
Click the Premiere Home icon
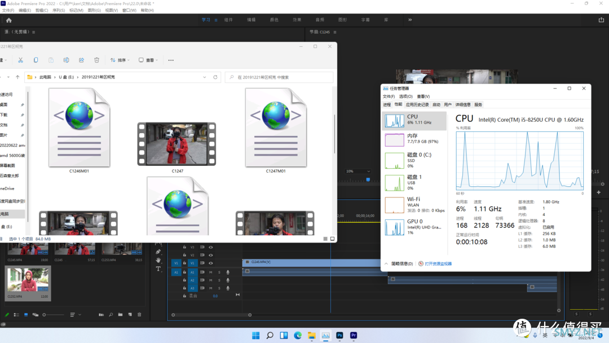coord(8,20)
